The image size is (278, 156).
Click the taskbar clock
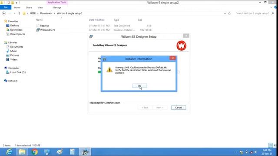(267, 152)
